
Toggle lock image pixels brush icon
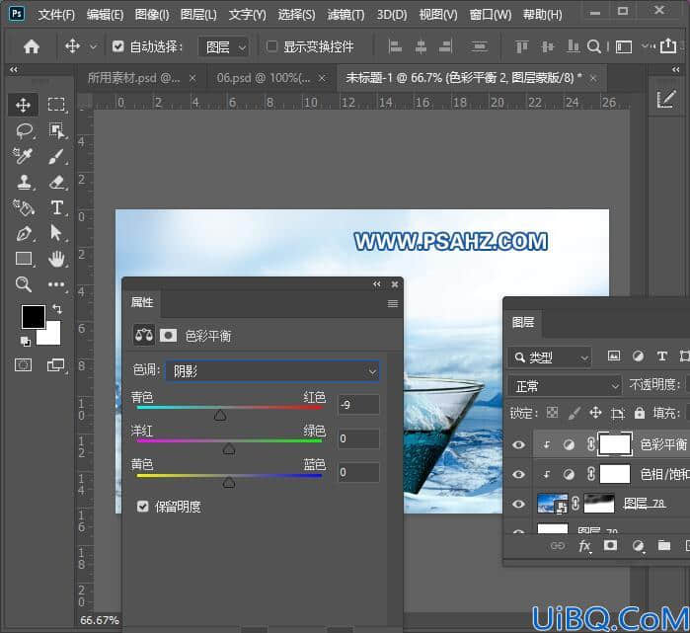click(x=574, y=413)
